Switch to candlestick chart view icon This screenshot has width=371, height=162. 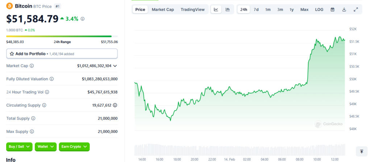click(x=228, y=9)
